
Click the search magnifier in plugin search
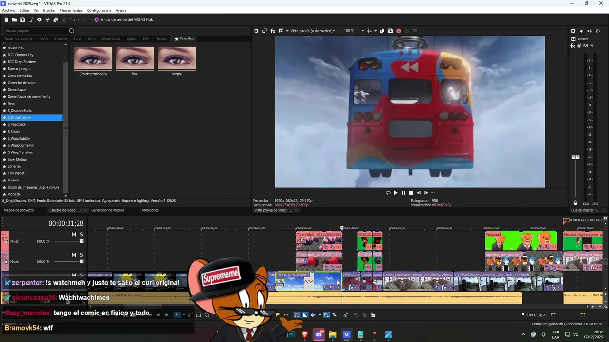point(71,31)
